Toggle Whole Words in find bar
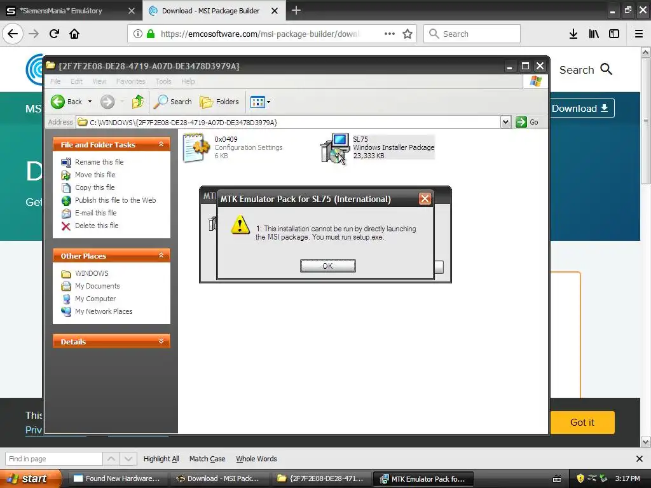The height and width of the screenshot is (488, 651). 256,459
